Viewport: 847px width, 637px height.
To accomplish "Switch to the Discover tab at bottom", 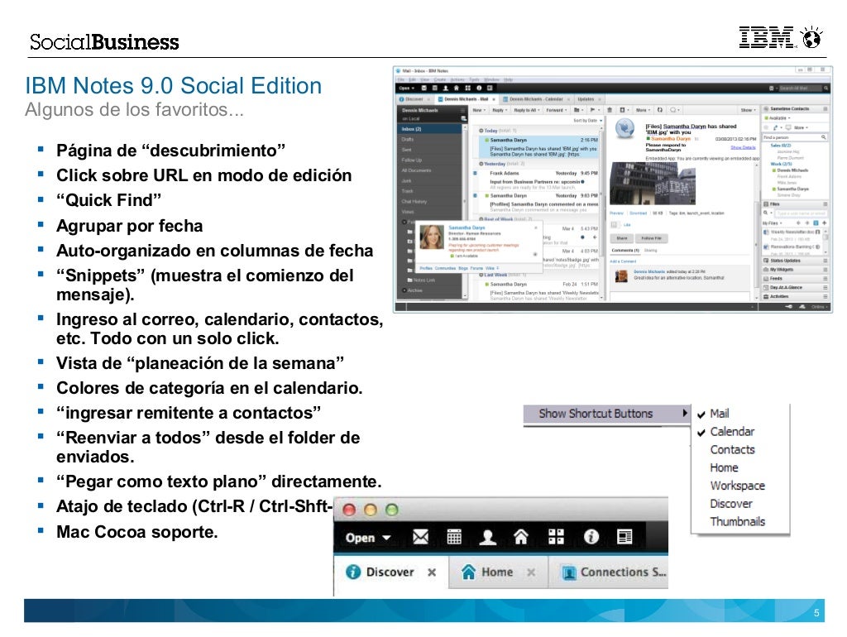I will (x=390, y=572).
